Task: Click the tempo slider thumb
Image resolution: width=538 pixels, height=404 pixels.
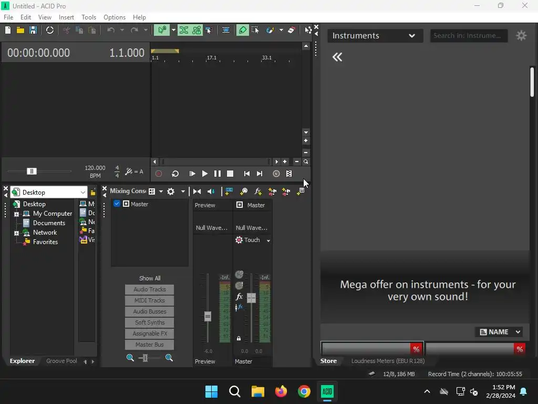Action: [x=32, y=171]
